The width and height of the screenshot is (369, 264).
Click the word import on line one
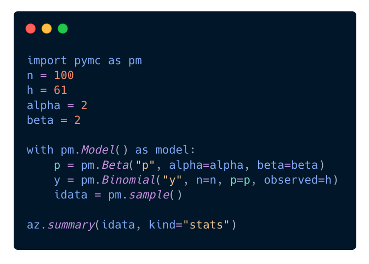(x=47, y=61)
